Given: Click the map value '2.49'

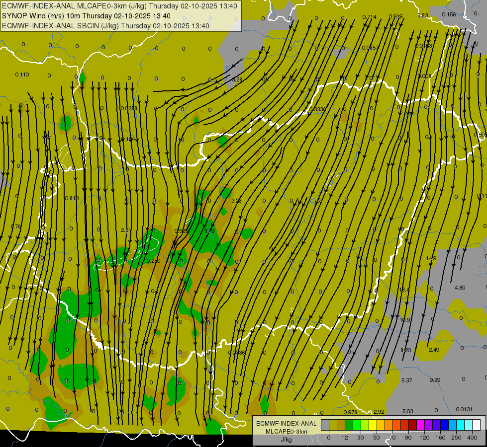Looking at the screenshot, I should [x=434, y=350].
